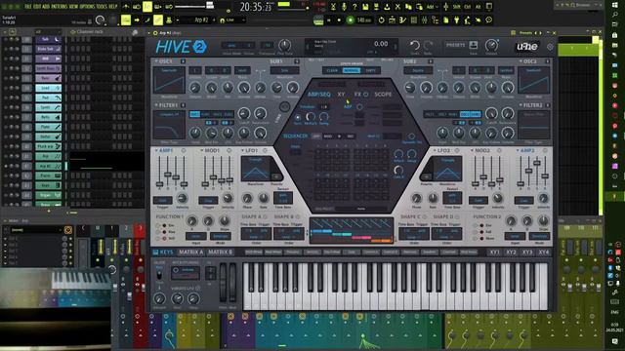Select DIRTY synth engine mode
Screen dimensions: 625x351
pos(371,70)
